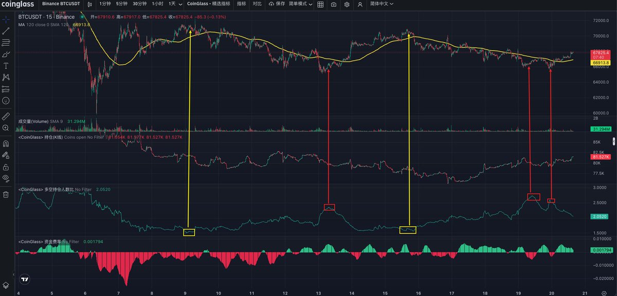The width and height of the screenshot is (617, 296).
Task: Open the chart layout grid selector
Action: [x=320, y=4]
